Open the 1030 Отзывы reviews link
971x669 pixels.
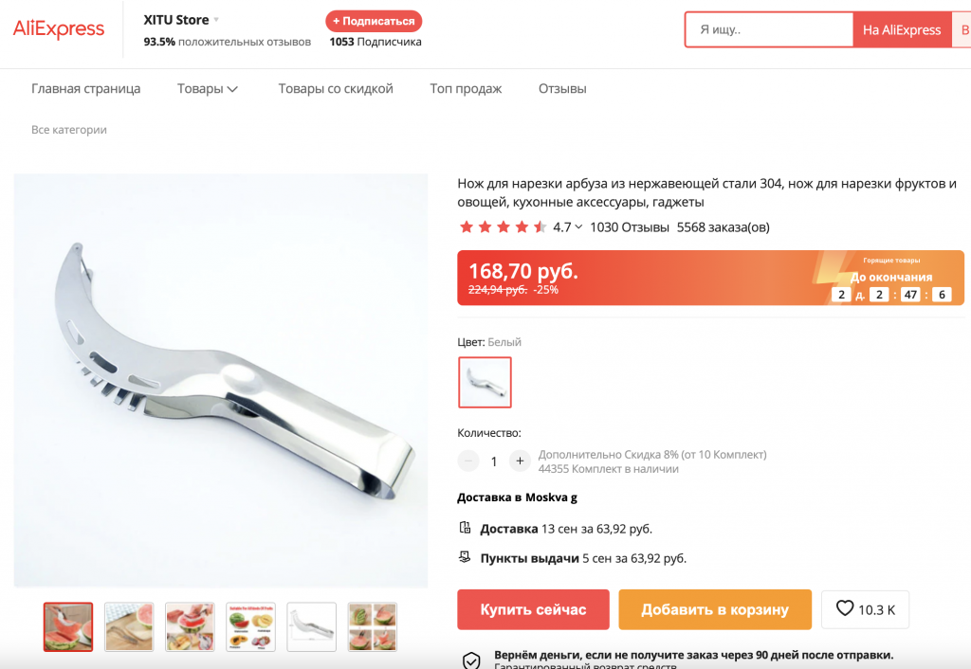point(630,227)
